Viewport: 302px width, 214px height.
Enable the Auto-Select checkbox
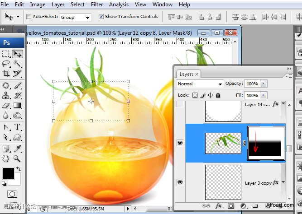click(x=29, y=17)
